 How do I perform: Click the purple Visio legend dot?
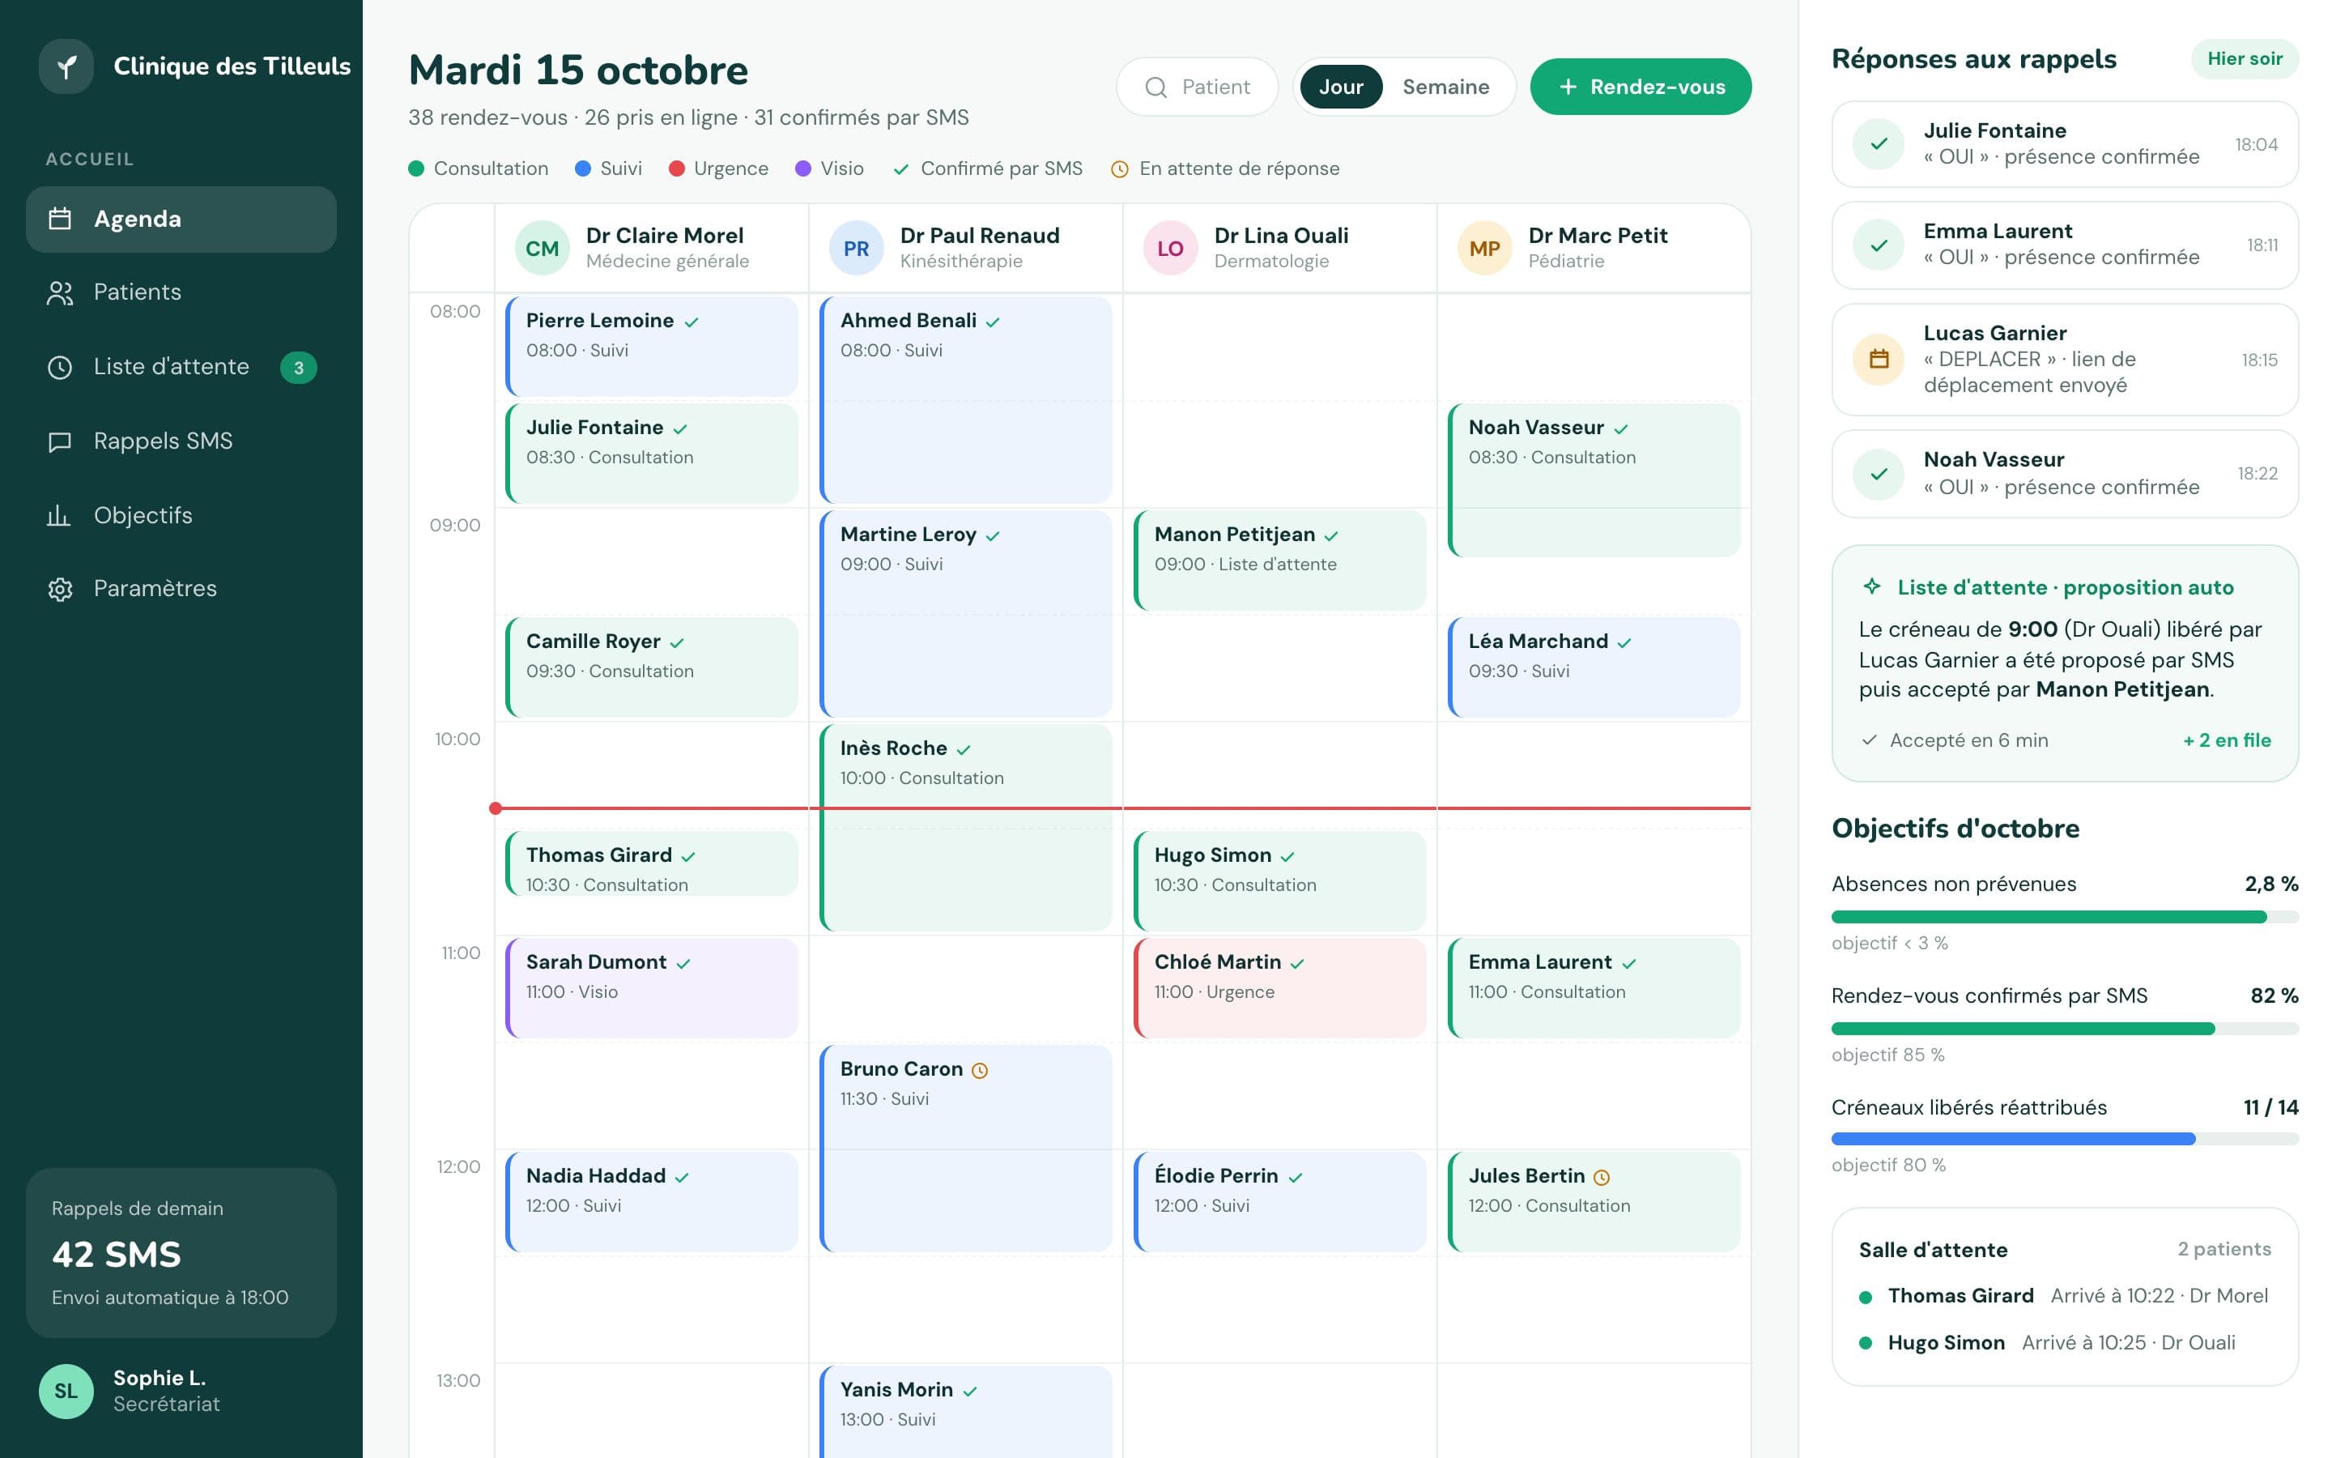click(x=802, y=168)
